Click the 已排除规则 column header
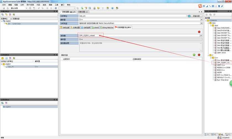The image size is (232, 139). [x=137, y=59]
